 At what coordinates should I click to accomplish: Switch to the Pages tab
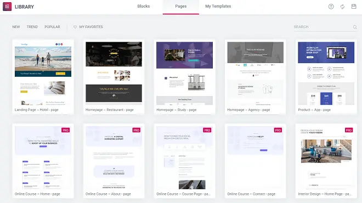pyautogui.click(x=181, y=7)
